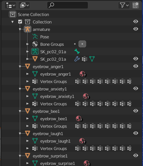Select the Scene Collection icon
The height and width of the screenshot is (166, 143).
tap(13, 14)
